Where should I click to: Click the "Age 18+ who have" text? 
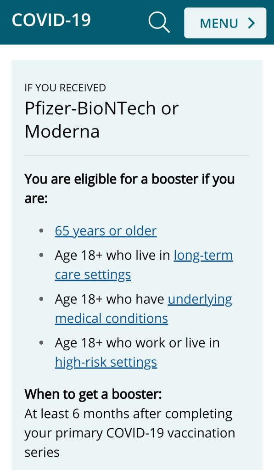(x=109, y=299)
